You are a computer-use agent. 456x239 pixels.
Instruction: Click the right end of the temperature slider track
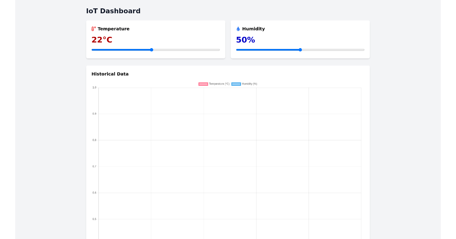pyautogui.click(x=218, y=49)
